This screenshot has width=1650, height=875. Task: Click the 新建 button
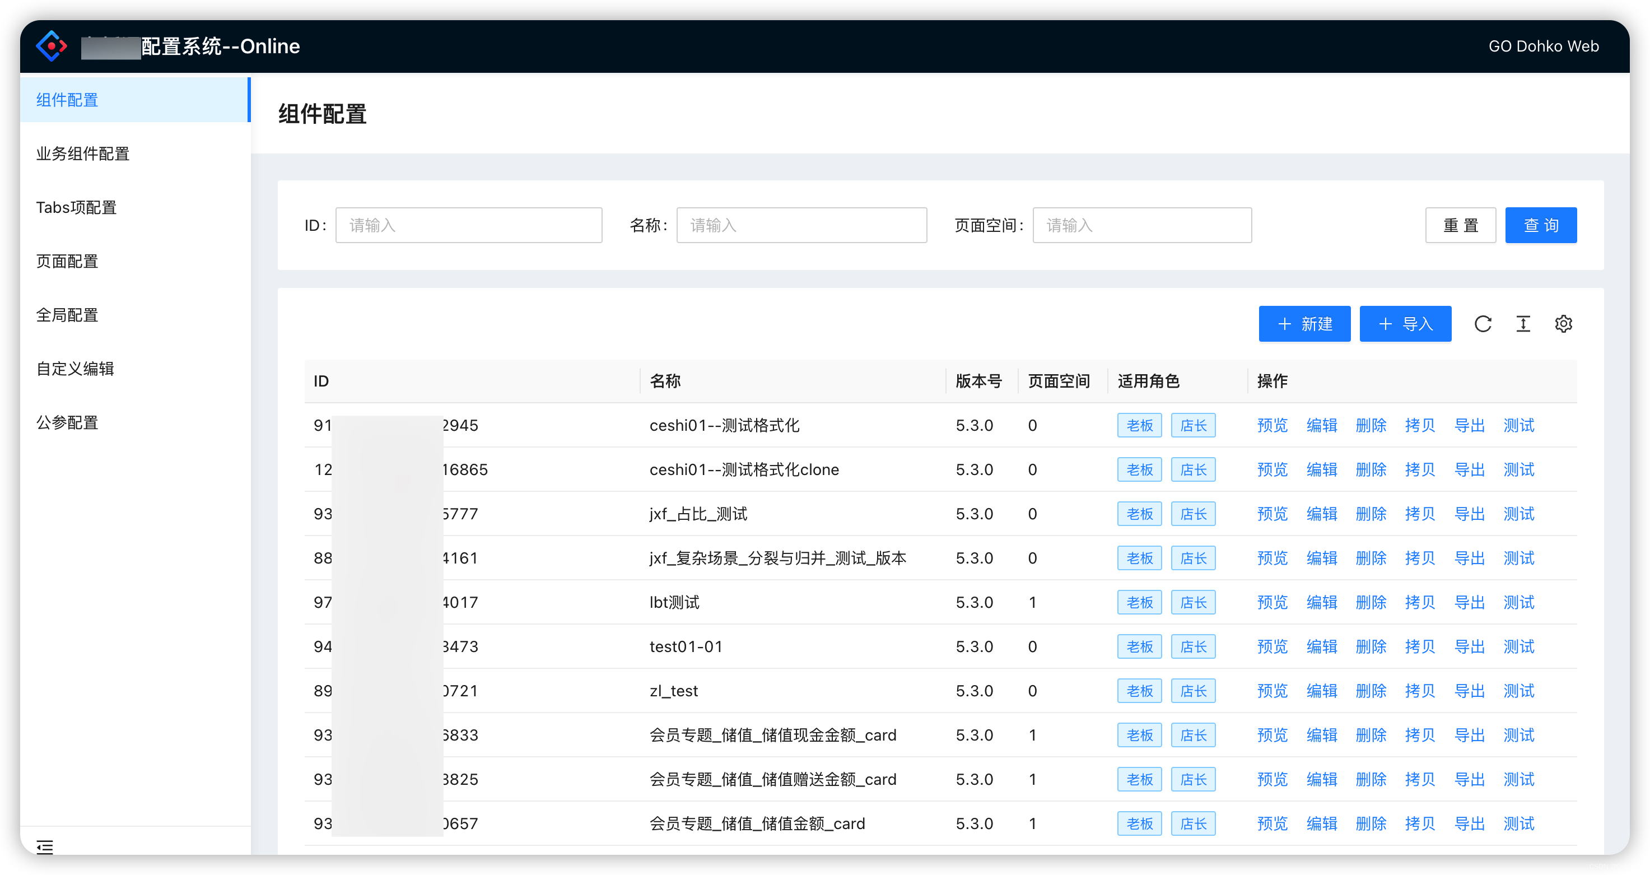(x=1304, y=324)
